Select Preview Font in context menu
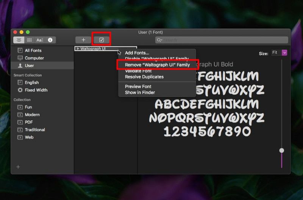The height and width of the screenshot is (200, 303). tap(138, 86)
